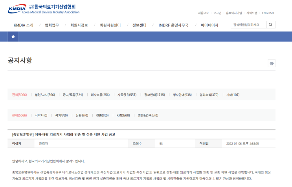Filter by 복지부(0)
Image resolution: width=292 pixels, height=187 pixels.
(x=61, y=115)
